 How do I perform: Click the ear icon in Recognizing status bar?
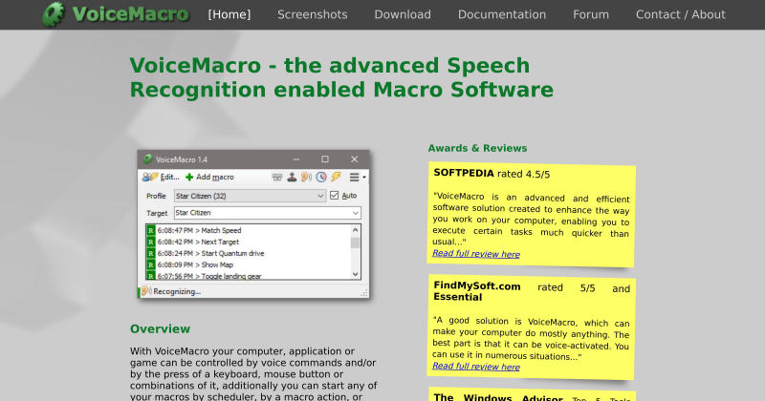(147, 291)
